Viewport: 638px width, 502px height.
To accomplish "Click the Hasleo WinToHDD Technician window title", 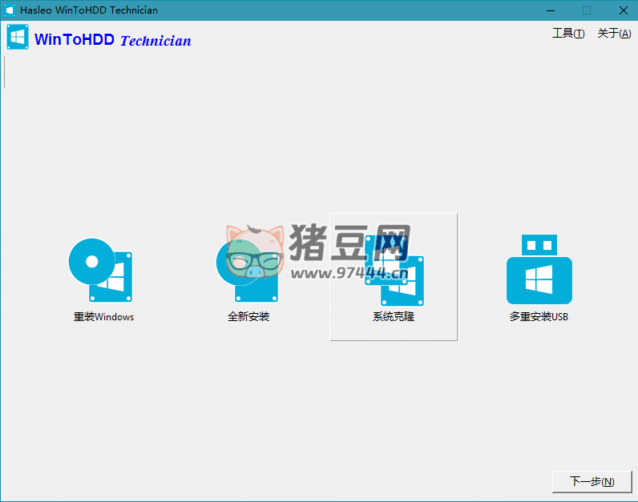I will 88,10.
